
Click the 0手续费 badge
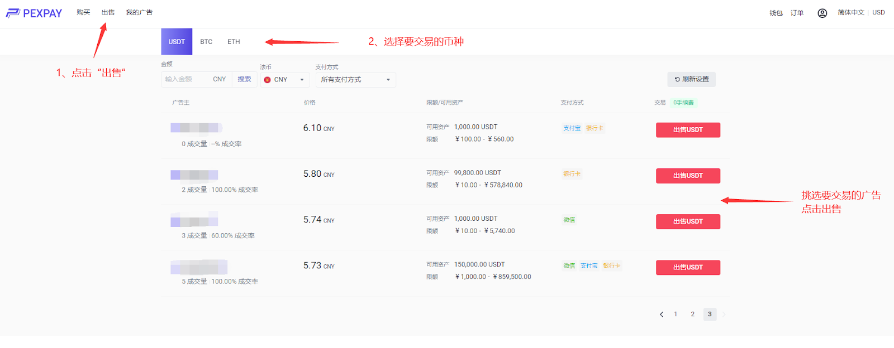point(683,103)
